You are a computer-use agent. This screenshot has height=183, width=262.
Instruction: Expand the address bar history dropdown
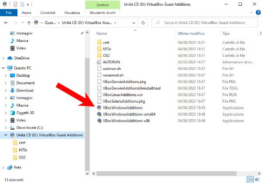pyautogui.click(x=134, y=23)
